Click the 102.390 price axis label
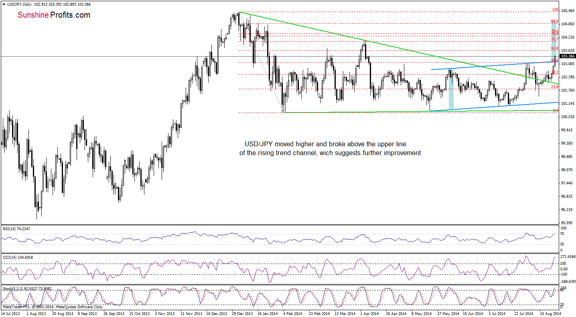Screen dimensions: 576x317 point(568,77)
